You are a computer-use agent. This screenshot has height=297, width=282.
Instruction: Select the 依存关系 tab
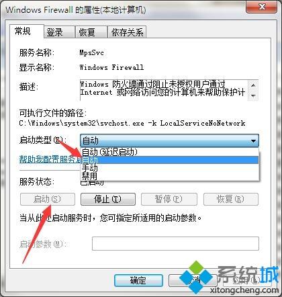point(127,32)
